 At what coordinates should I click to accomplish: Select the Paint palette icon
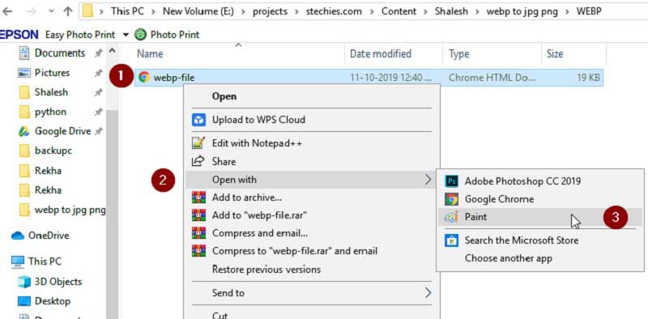coord(452,217)
